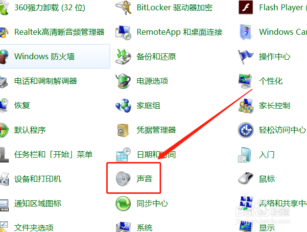Click the BitLocker 驱动器加密 lock icon
307x232 pixels.
coord(123,8)
